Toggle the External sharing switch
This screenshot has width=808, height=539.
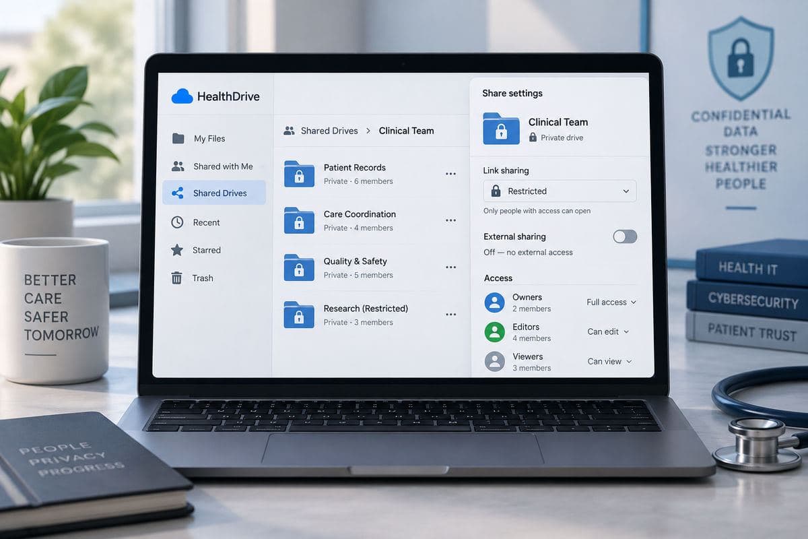pos(625,236)
